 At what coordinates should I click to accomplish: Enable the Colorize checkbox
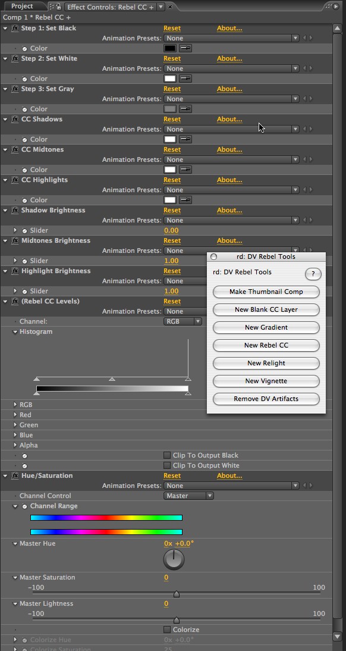click(x=167, y=630)
